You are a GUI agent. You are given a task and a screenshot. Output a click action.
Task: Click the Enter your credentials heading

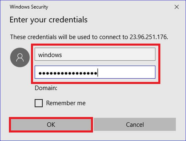tap(48, 20)
